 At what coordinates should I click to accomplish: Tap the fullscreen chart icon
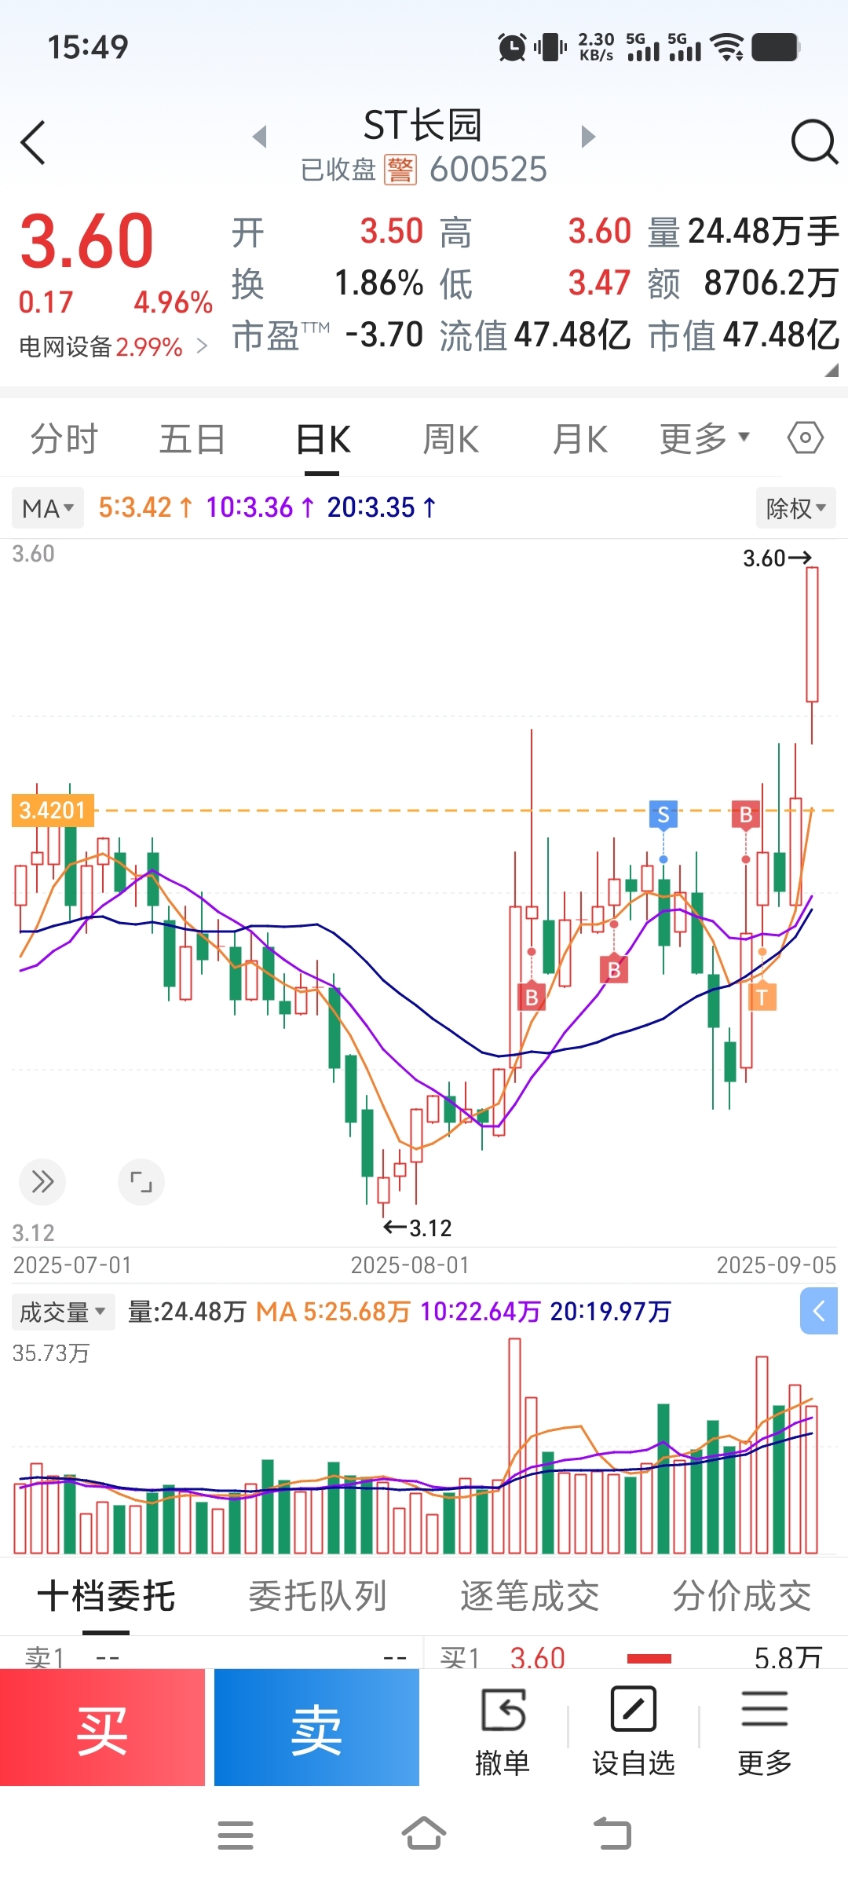tap(141, 1181)
